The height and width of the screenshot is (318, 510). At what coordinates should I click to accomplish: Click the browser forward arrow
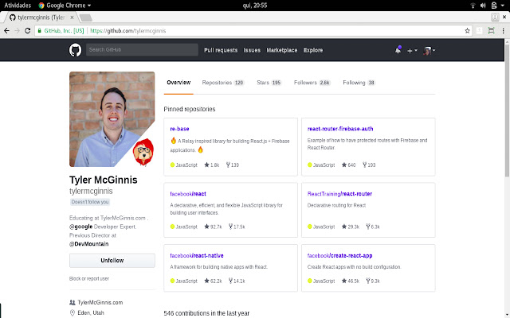coord(18,30)
